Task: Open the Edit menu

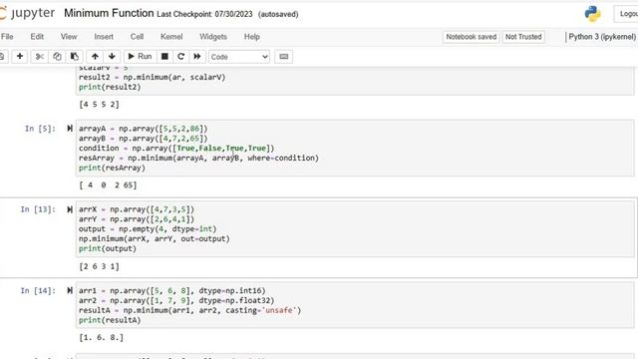Action: (37, 37)
